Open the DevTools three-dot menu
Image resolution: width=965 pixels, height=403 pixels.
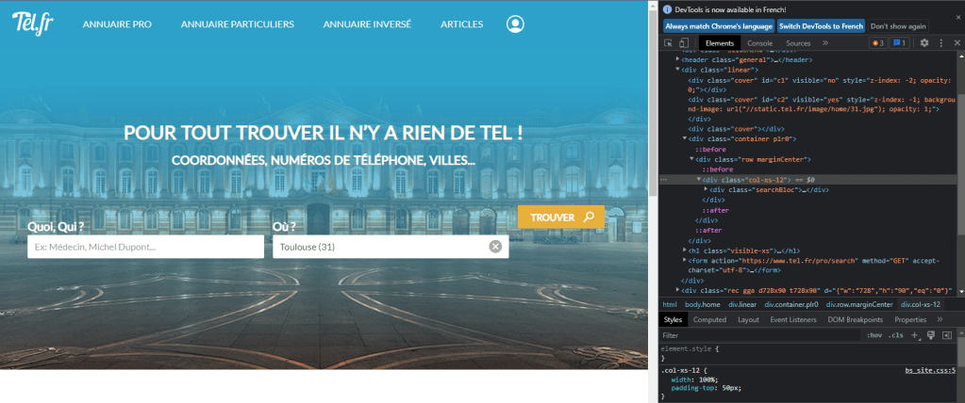pos(940,43)
